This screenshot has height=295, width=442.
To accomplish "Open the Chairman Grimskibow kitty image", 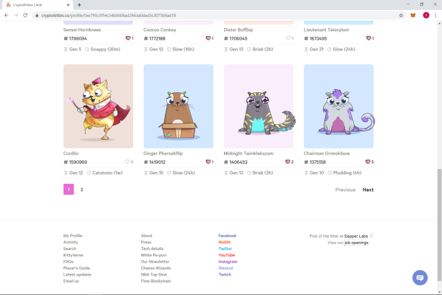I will tap(339, 106).
